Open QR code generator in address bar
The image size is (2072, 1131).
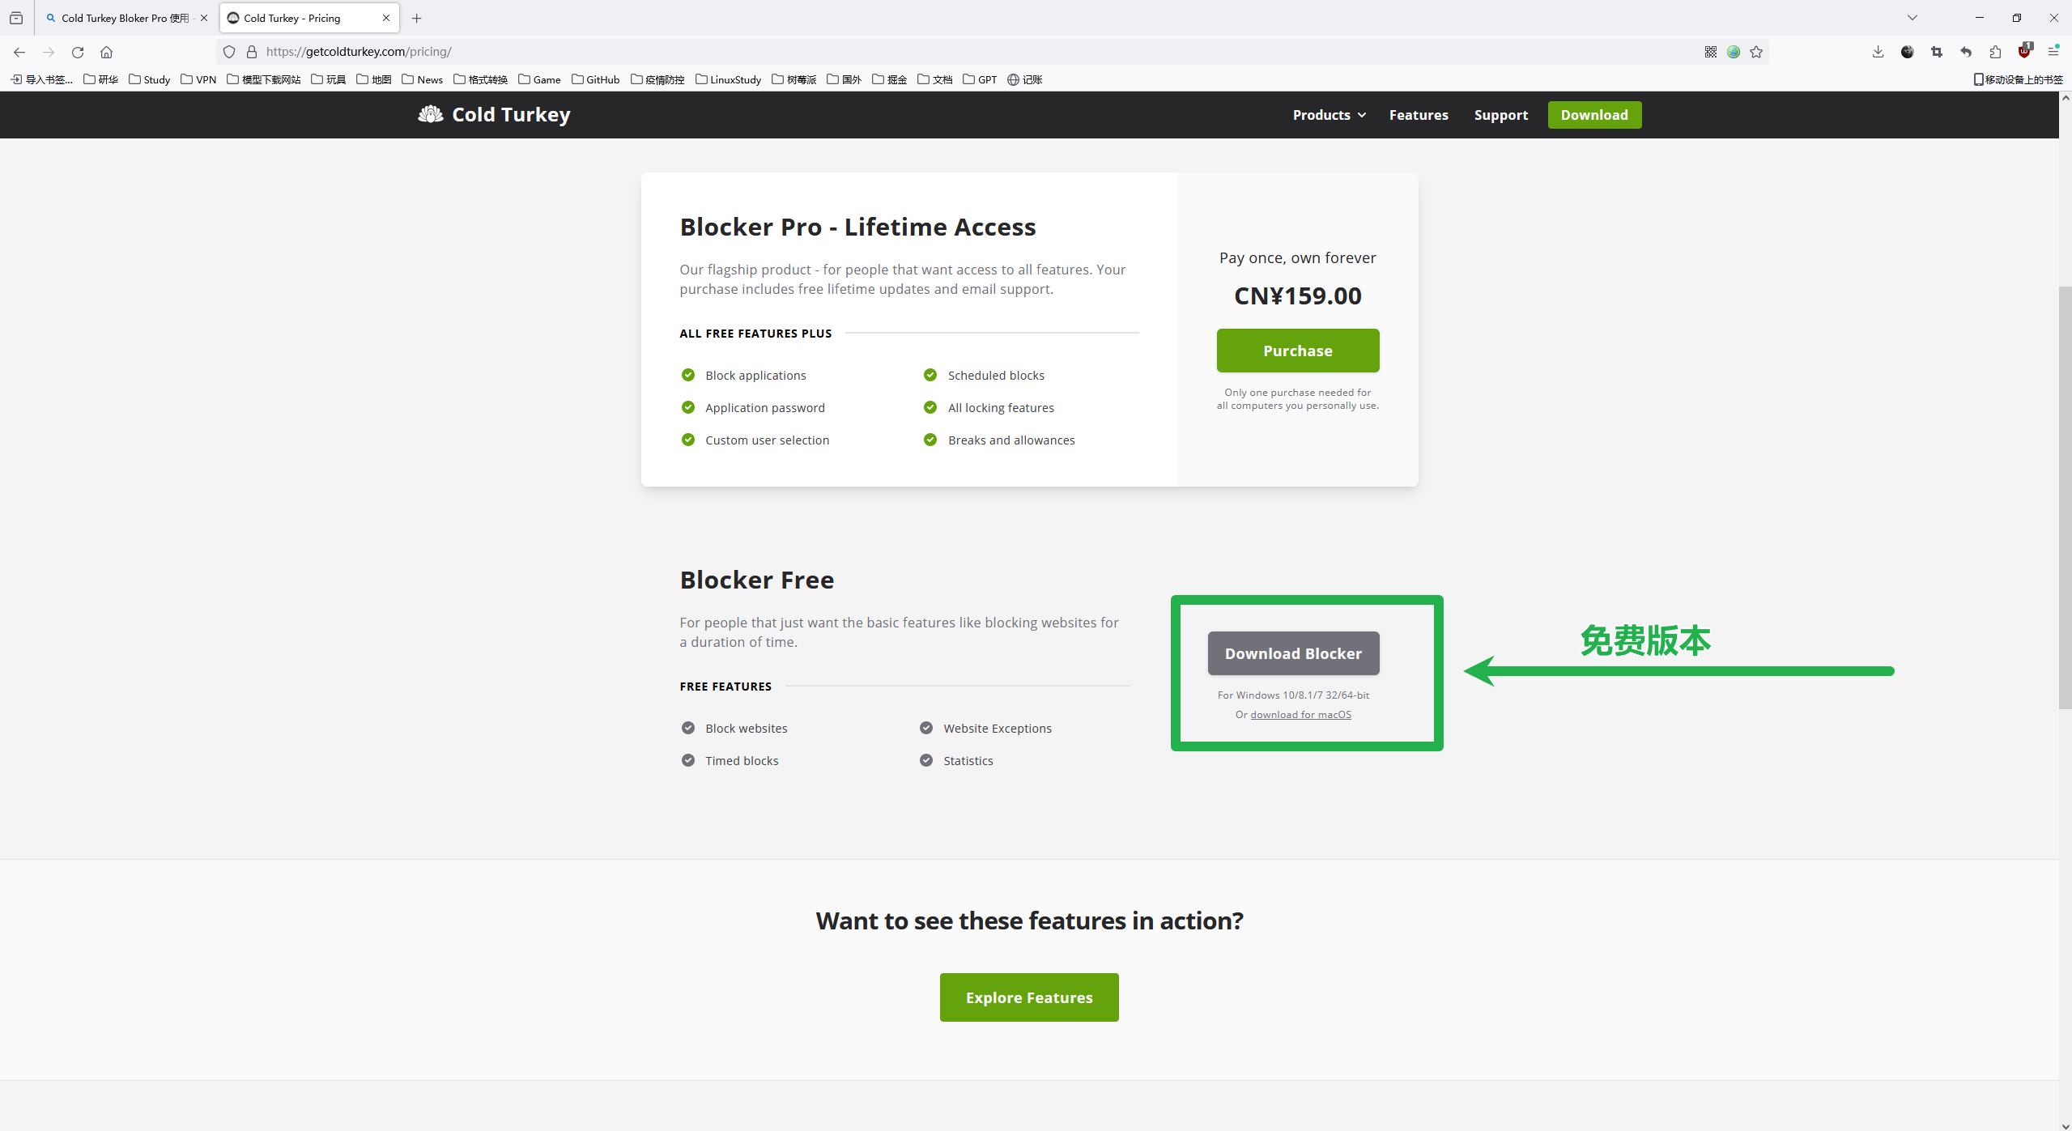coord(1711,52)
